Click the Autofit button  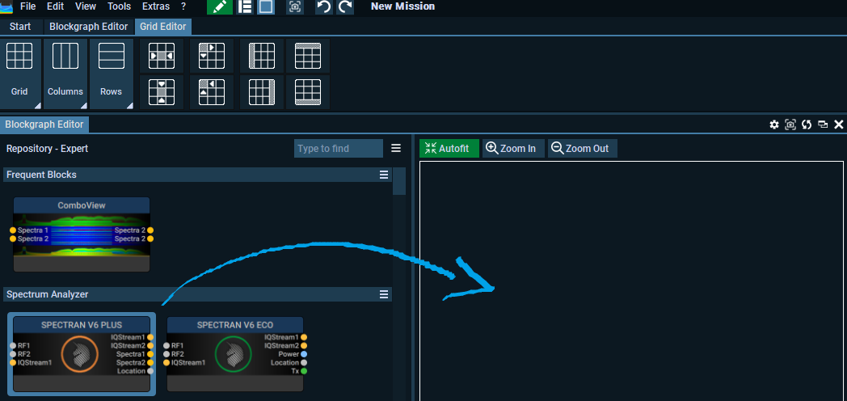[449, 148]
